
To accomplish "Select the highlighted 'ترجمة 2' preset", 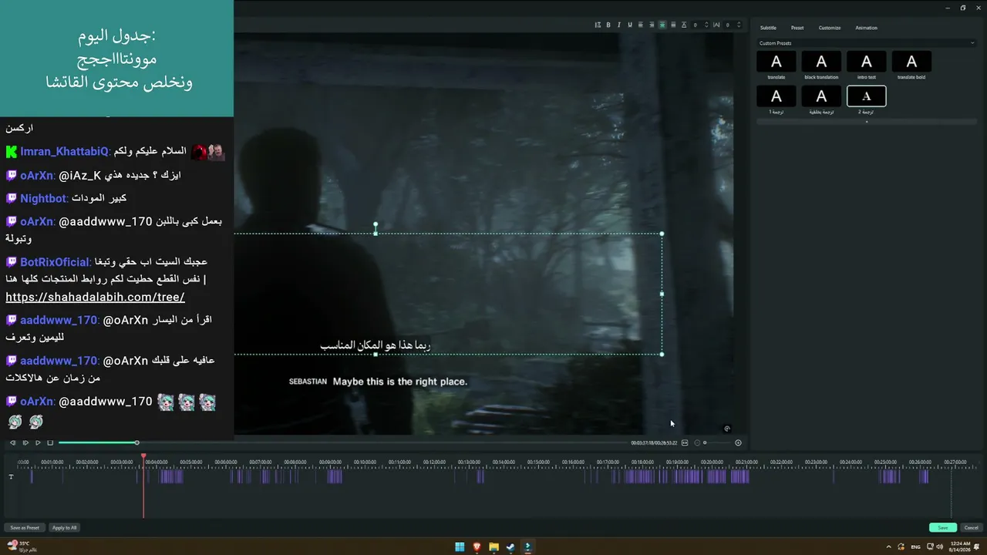I will pyautogui.click(x=867, y=96).
